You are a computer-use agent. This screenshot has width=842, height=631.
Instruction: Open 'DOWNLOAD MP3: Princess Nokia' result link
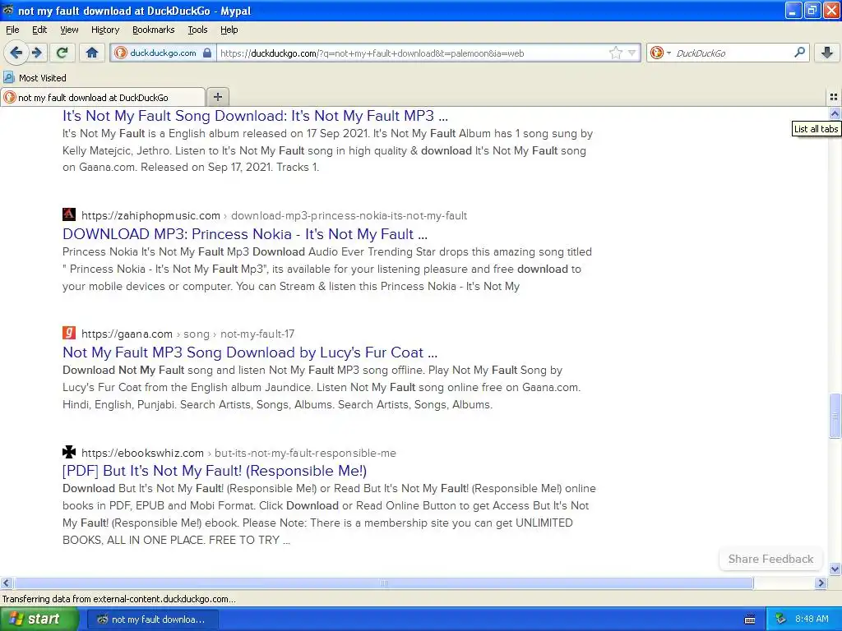[245, 234]
